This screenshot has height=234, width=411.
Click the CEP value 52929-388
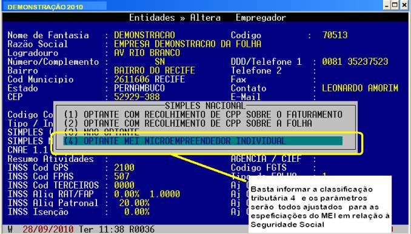[x=136, y=97]
